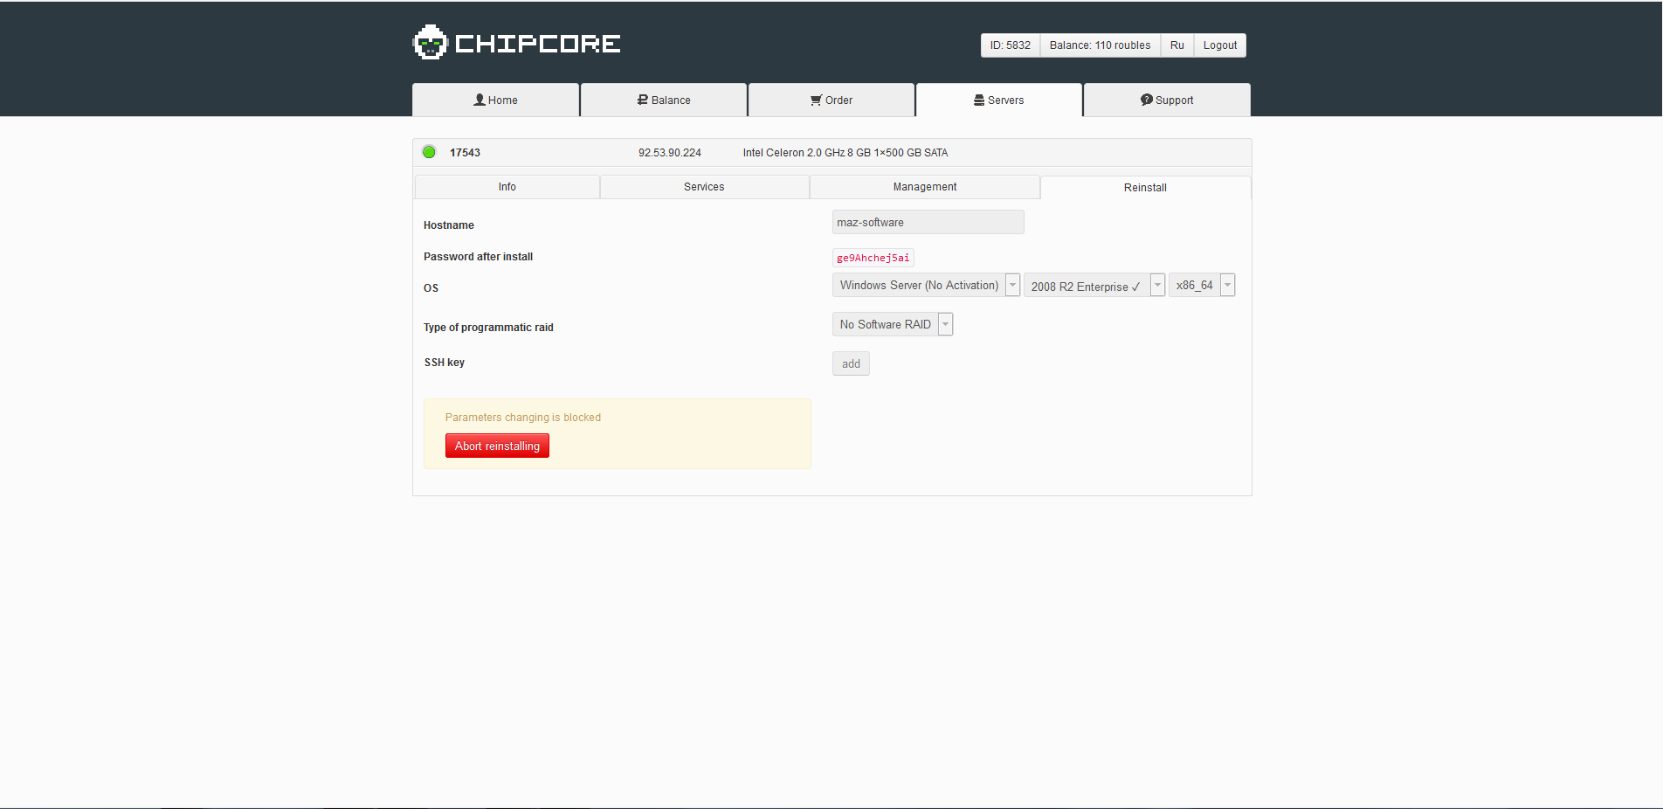The height and width of the screenshot is (809, 1663).
Task: Click the rouble icon on Balance tab
Action: click(x=643, y=100)
